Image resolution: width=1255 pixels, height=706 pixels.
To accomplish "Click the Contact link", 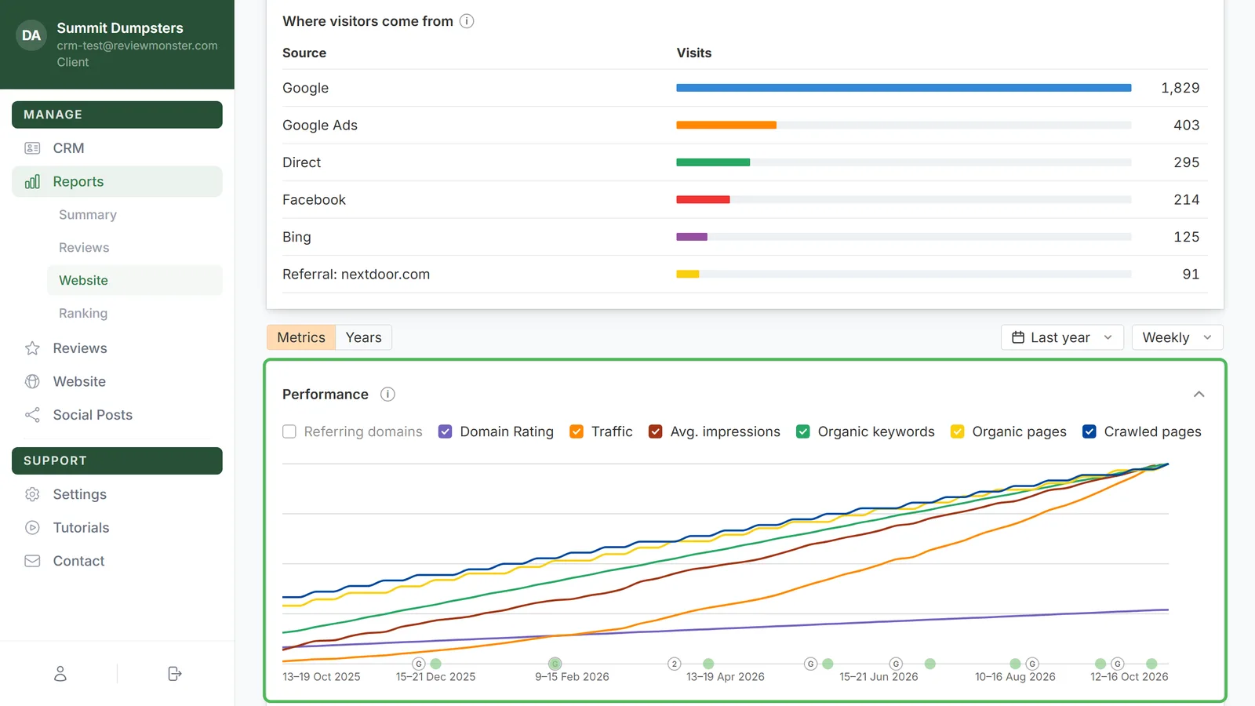I will tap(78, 561).
